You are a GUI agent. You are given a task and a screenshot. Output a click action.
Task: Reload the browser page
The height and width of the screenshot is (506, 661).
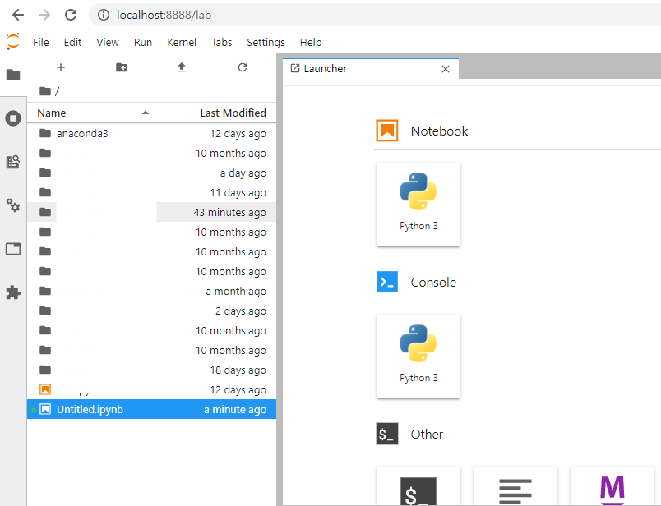point(71,15)
